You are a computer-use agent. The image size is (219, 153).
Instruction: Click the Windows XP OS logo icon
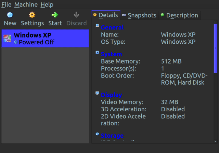[x=7, y=39]
